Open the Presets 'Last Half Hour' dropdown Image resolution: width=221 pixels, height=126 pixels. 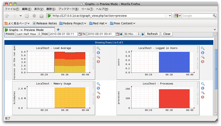pos(26,34)
